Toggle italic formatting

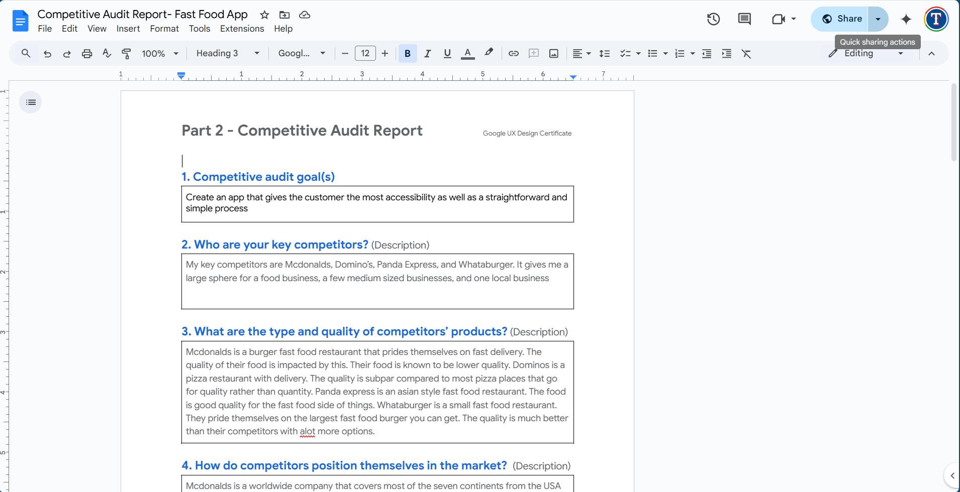[x=427, y=53]
